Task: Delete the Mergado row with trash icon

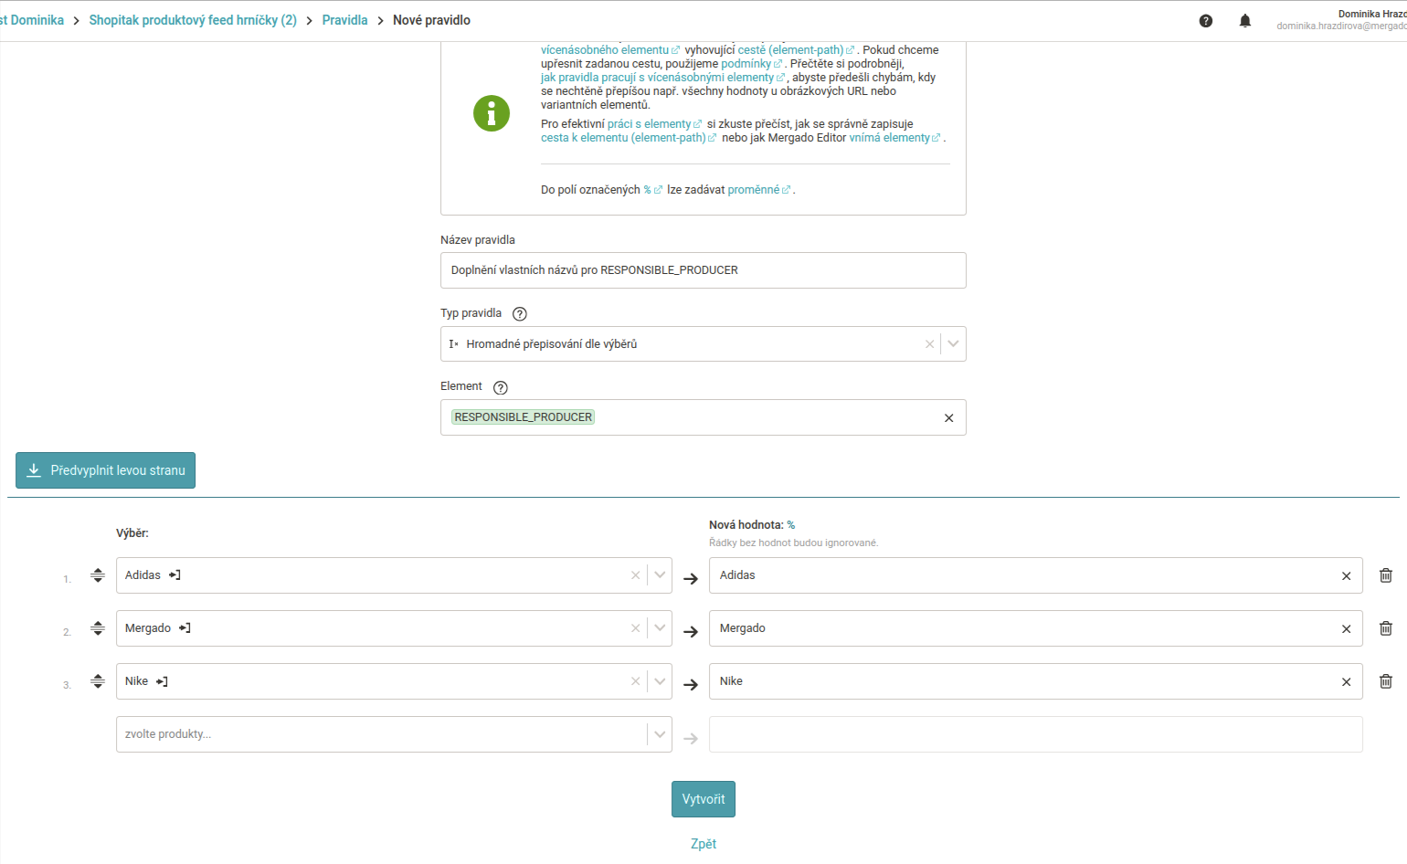Action: coord(1385,628)
